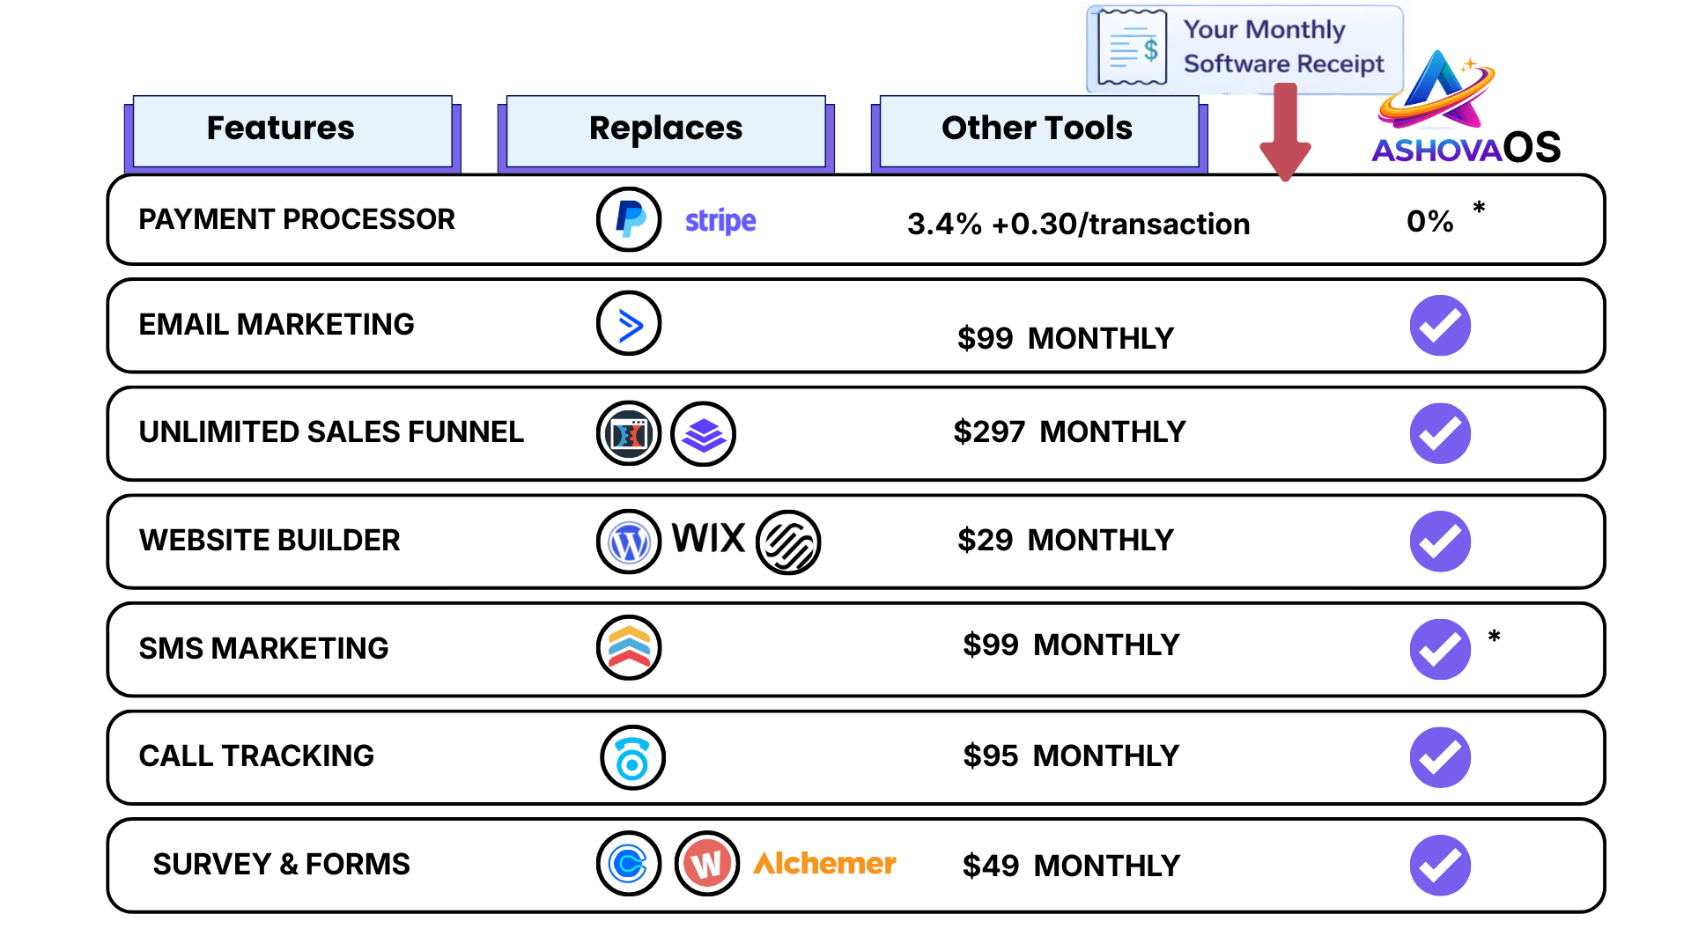Click the PayPal logo icon
The width and height of the screenshot is (1691, 951).
tap(629, 219)
